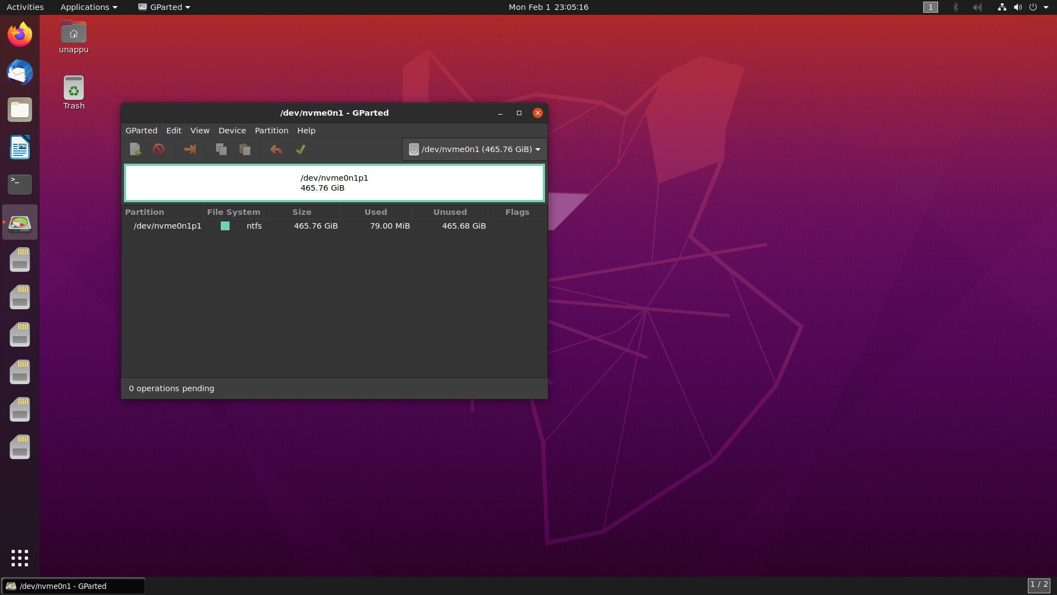Open the unappu home folder on desktop
Image resolution: width=1057 pixels, height=595 pixels.
click(74, 37)
